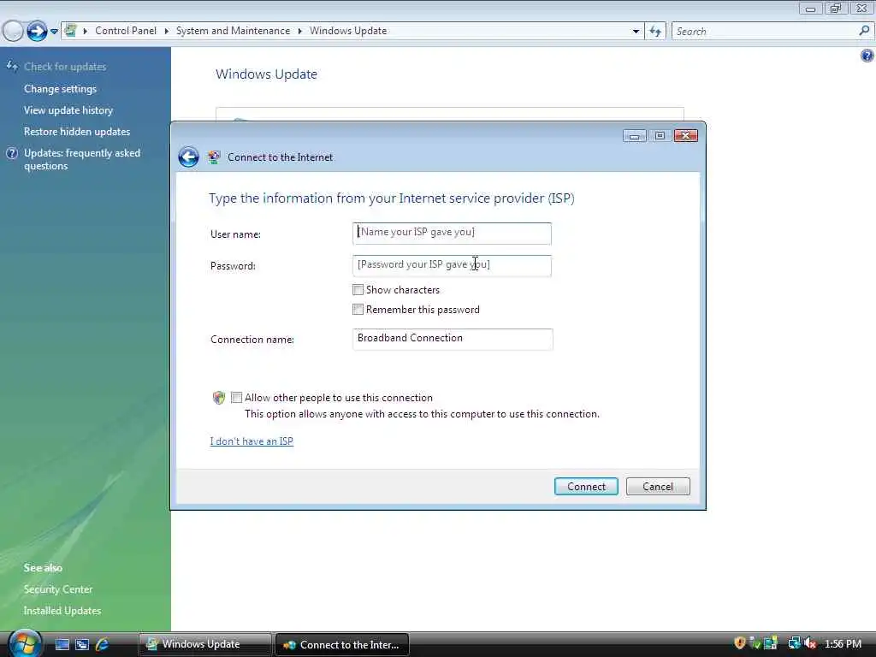
Task: Open the I don't have an ISP link
Action: tap(252, 441)
